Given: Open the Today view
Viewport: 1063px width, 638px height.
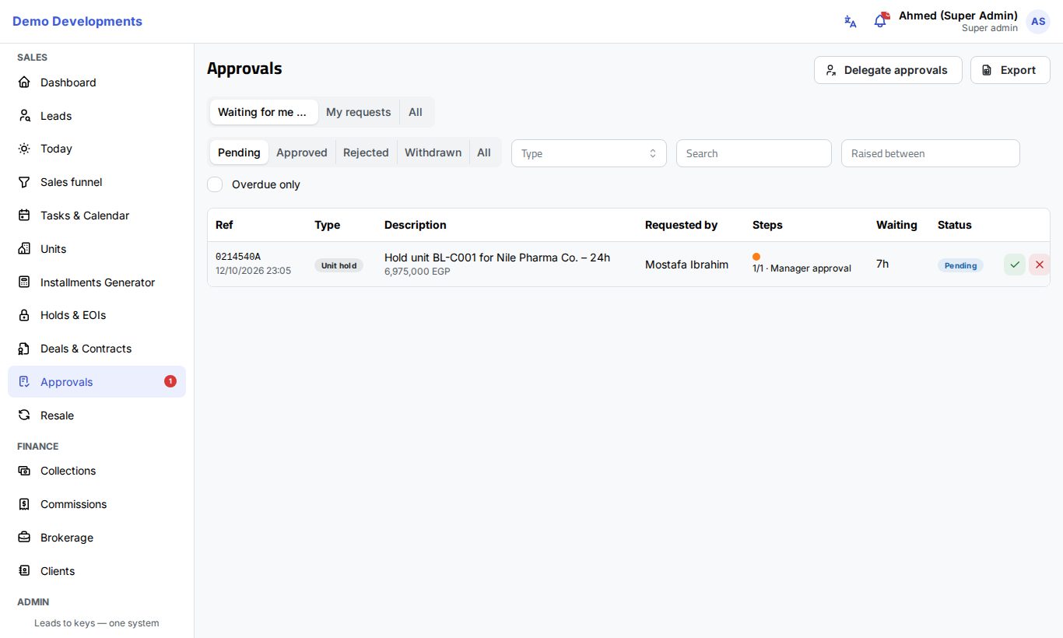Looking at the screenshot, I should coord(96,149).
